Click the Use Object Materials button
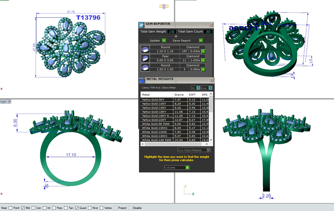Screen dimensions: 334x211 194,150
